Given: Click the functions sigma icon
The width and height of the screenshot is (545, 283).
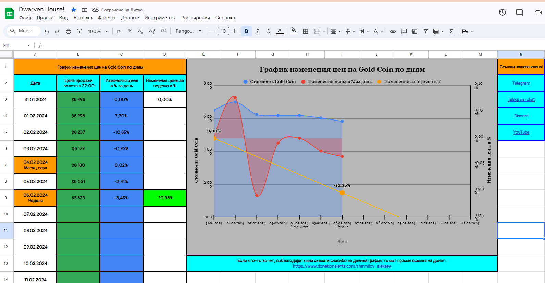Looking at the screenshot, I should click(x=451, y=31).
